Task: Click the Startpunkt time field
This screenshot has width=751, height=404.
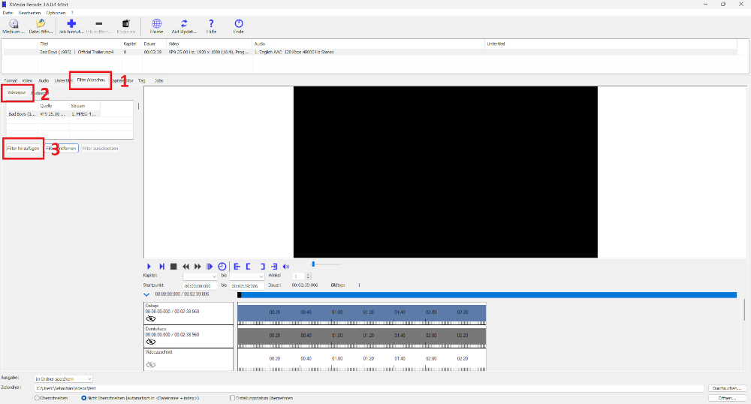Action: (x=200, y=286)
